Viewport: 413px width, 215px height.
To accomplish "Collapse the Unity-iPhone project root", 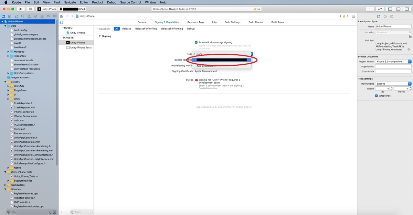I will (2, 22).
